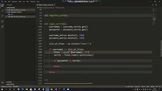Open the Manage gear menu
The height and width of the screenshot is (91, 162).
[x=2, y=82]
